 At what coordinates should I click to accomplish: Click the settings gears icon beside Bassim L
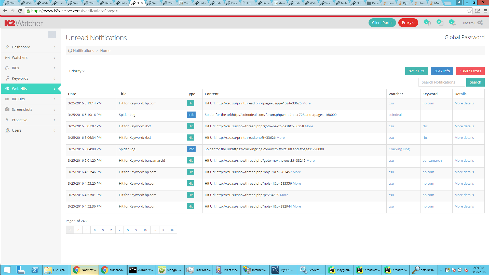click(480, 22)
